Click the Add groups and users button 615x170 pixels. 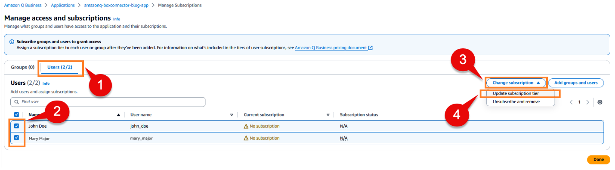tap(576, 83)
